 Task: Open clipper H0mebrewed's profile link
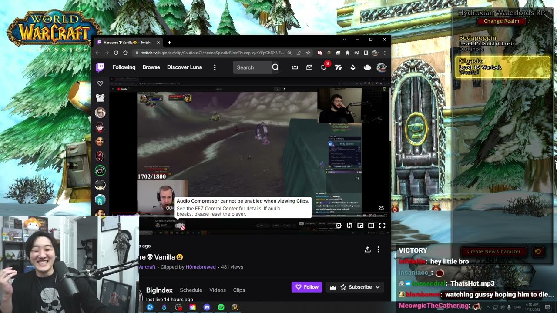pos(201,267)
